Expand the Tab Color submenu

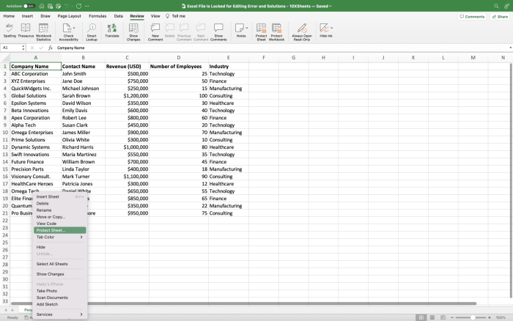59,237
